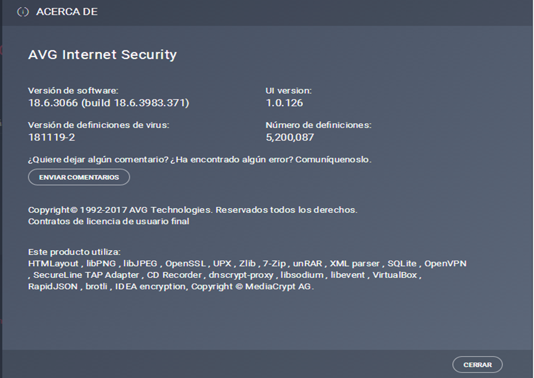This screenshot has width=534, height=378.
Task: Click the AVG Internet Security product title
Action: coord(102,54)
